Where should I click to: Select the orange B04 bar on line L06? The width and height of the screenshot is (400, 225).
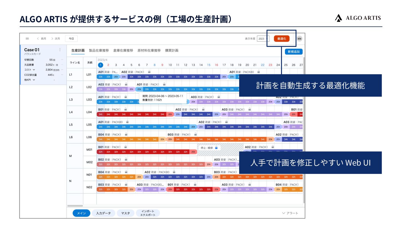(x=131, y=139)
